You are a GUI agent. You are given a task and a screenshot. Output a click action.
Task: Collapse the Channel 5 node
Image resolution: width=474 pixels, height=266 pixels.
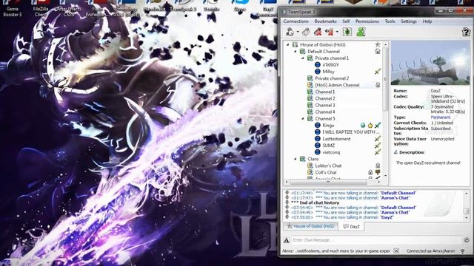coord(303,119)
